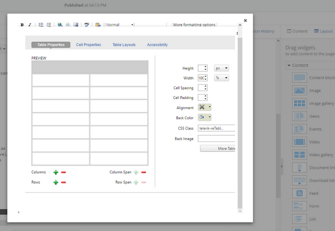Insert a numbered list
Viewport: 335px width, 231px height.
[x=41, y=25]
